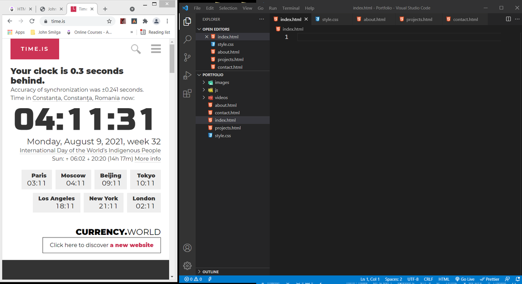Viewport: 522px width, 284px height.
Task: Open the Manage gear menu in VS Code
Action: pos(187,265)
